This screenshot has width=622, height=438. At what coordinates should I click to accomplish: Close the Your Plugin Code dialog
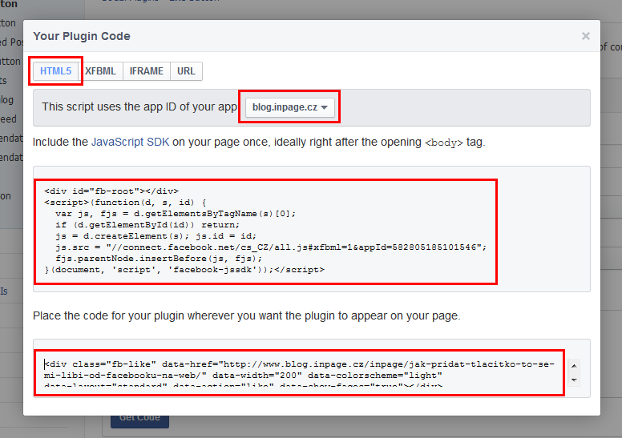tap(585, 36)
